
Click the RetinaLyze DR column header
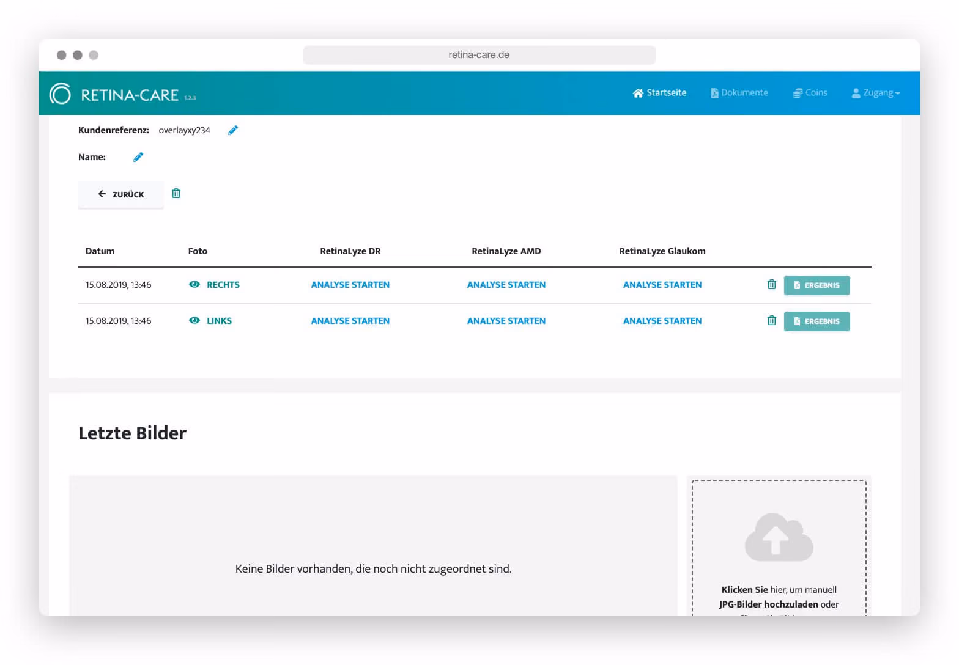tap(350, 251)
